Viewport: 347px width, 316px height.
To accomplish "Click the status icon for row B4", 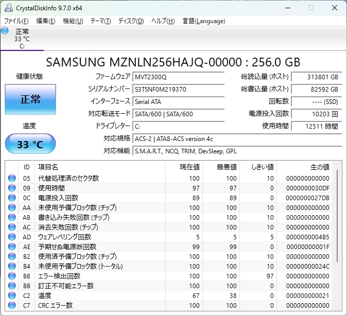I will point(12,266).
